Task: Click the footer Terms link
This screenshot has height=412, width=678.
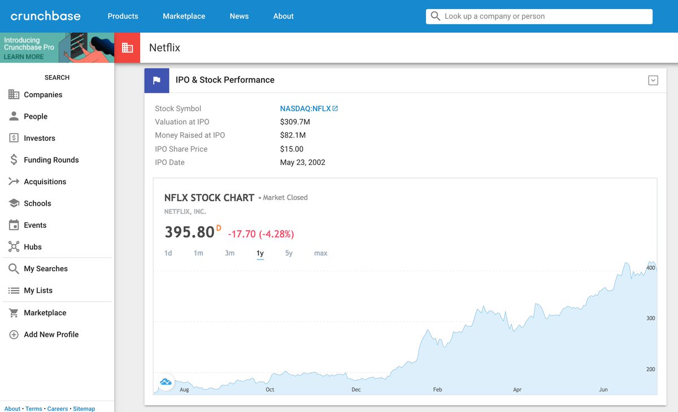Action: click(x=34, y=409)
